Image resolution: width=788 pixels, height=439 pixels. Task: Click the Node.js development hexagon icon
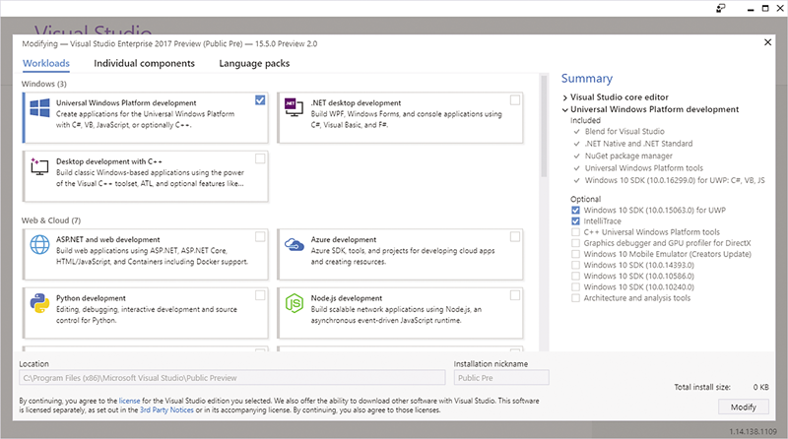tap(295, 303)
